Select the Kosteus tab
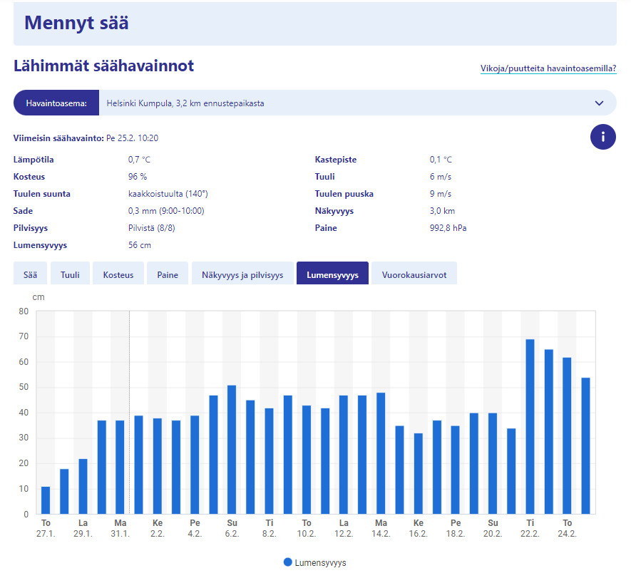Viewport: 631px width, 578px height. 118,275
